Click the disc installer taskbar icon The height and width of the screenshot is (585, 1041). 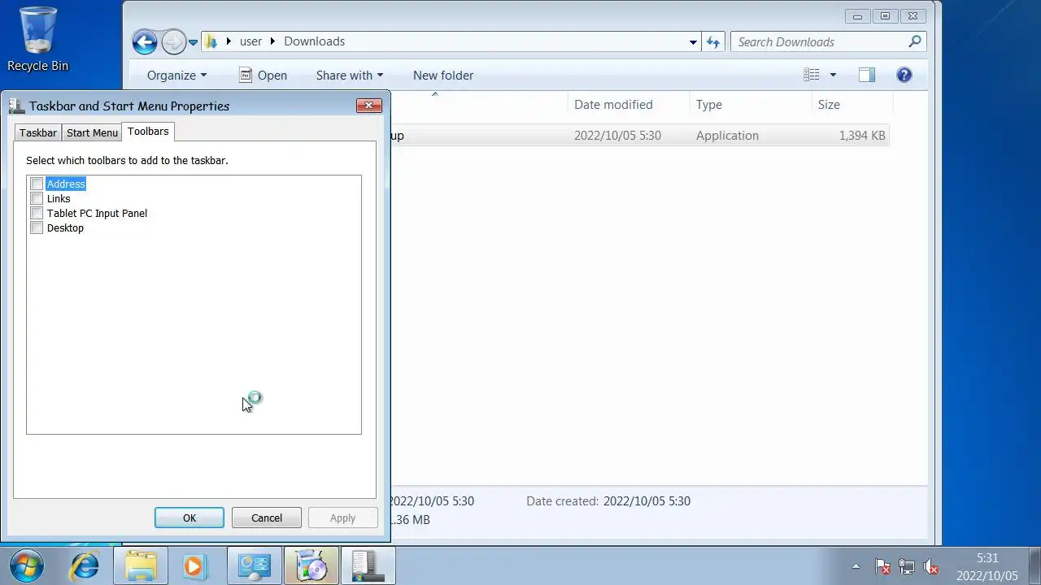[x=311, y=565]
